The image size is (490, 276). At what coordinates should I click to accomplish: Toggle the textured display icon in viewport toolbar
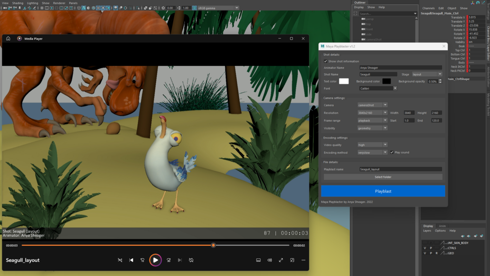click(98, 8)
